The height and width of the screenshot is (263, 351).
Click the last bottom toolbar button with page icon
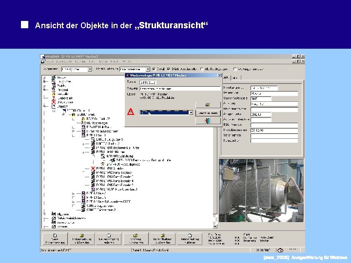tap(190, 239)
